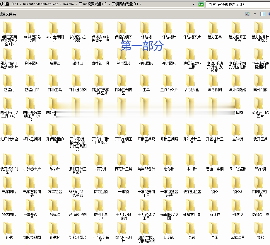Select the 撞匙 folder
270x245 pixels.
point(260,231)
